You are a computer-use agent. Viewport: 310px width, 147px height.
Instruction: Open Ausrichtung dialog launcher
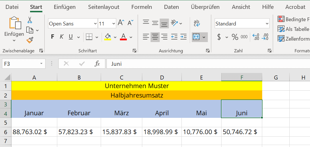tap(208, 51)
